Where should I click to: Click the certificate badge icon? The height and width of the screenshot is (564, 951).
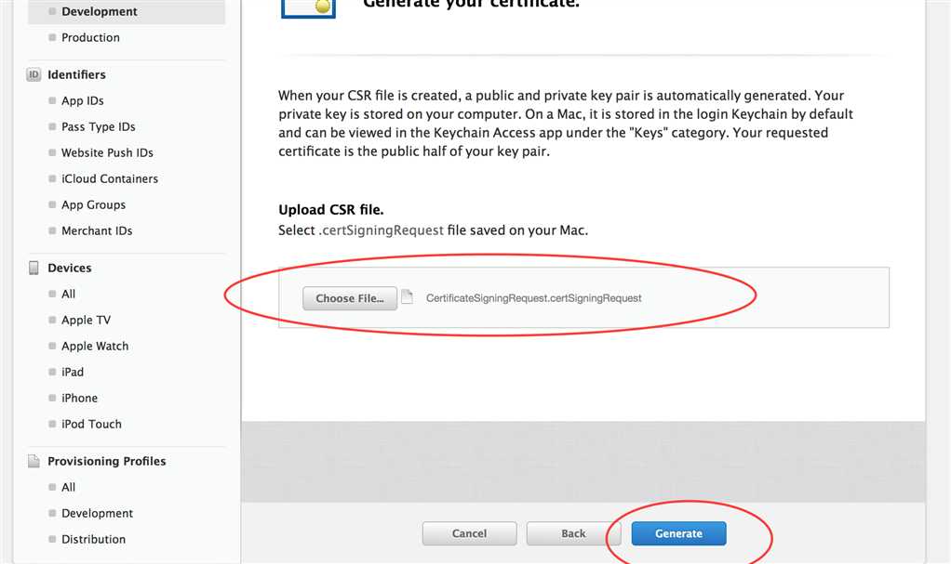coord(308,8)
